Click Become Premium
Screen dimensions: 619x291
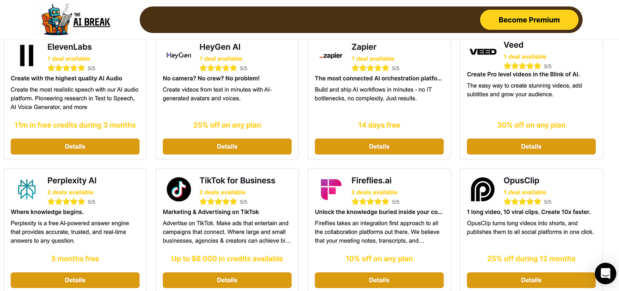pyautogui.click(x=529, y=20)
